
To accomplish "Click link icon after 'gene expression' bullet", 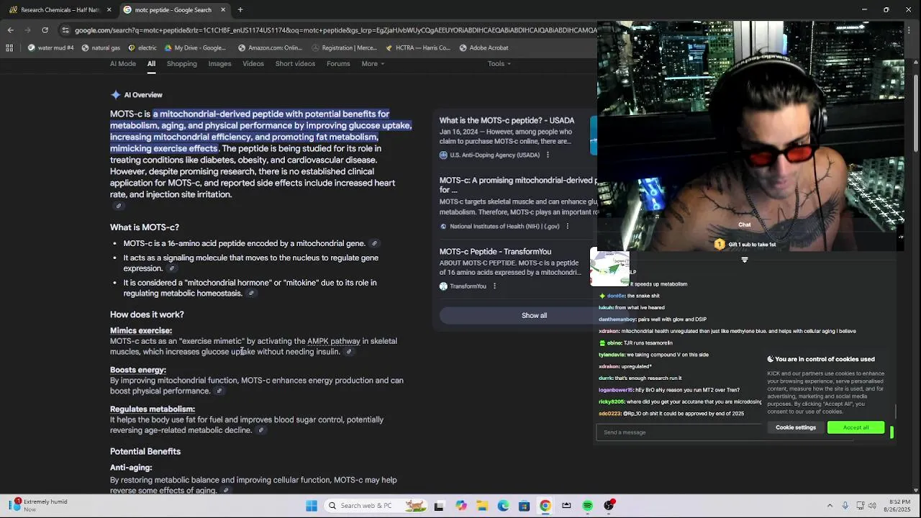I will (171, 269).
